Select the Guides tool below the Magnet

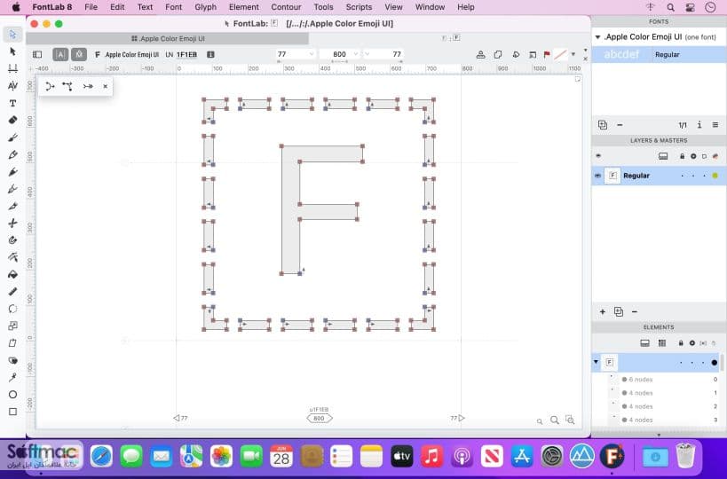(x=12, y=257)
